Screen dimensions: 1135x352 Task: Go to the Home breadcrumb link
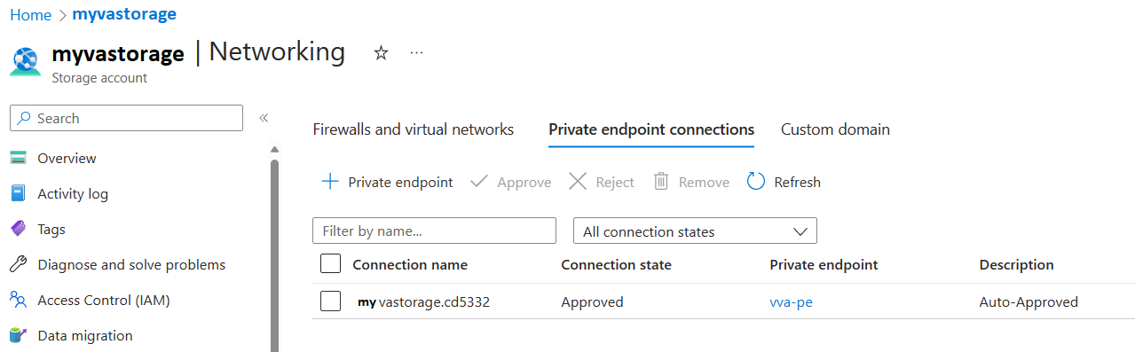point(30,15)
